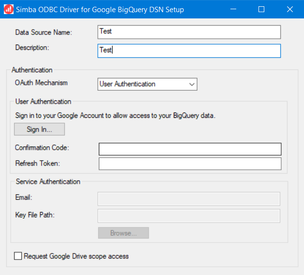
Task: Click the Service Authentication Email field
Action: point(189,199)
